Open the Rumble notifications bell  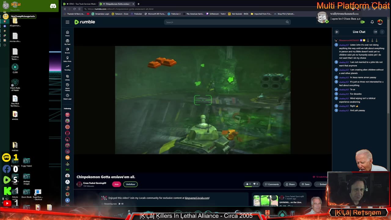tap(372, 22)
